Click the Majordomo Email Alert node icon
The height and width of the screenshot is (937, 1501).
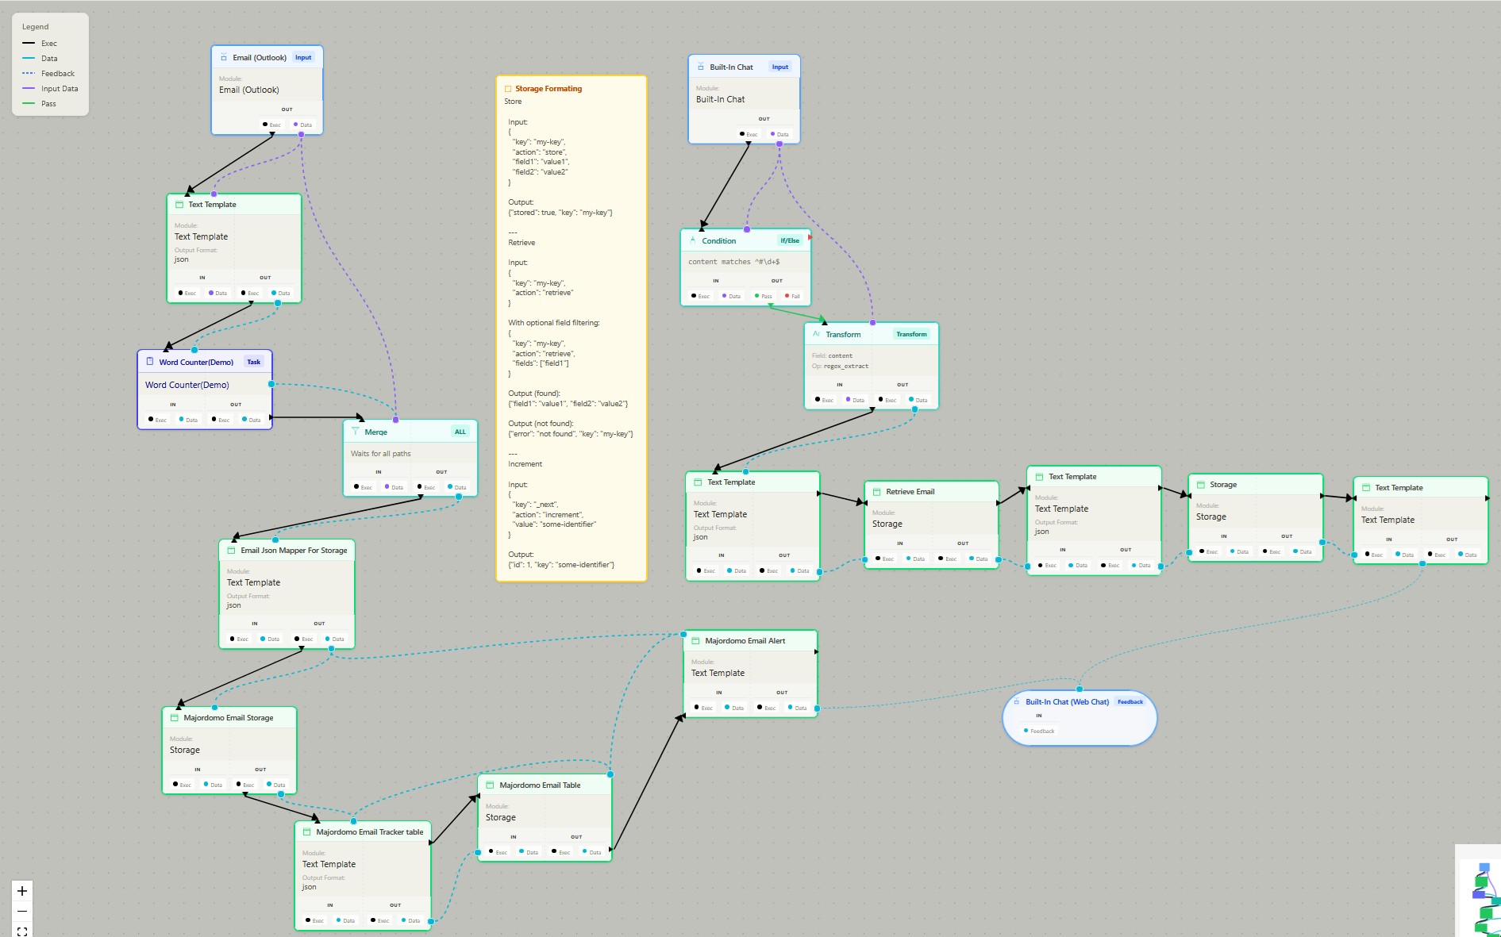tap(696, 640)
